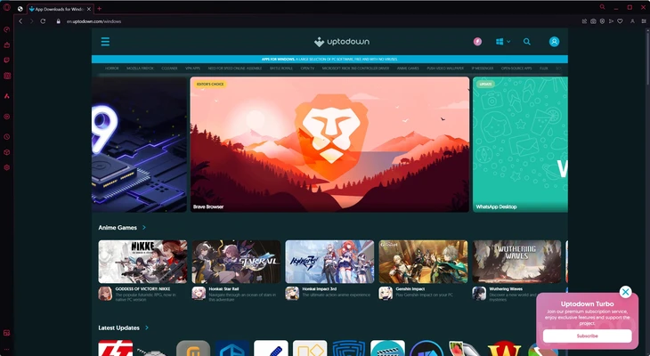Screen dimensions: 650x356
Task: Open the shopping bag sidebar icon
Action: (6, 44)
